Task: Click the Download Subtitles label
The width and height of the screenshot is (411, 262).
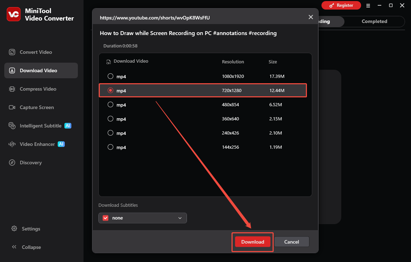Action: point(118,205)
